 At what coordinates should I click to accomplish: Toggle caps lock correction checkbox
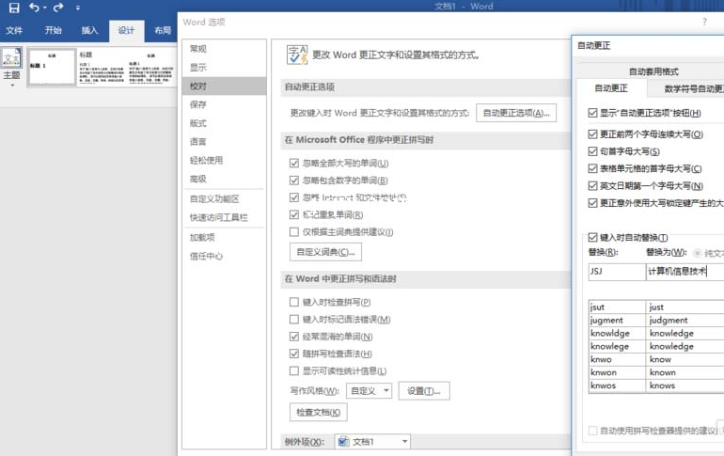pos(593,203)
